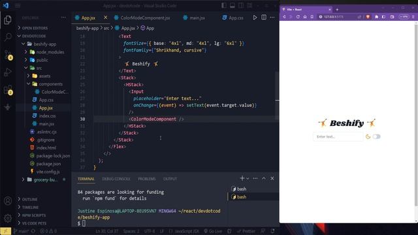Open Explorer views ellipsis menu
Image resolution: width=418 pixels, height=235 pixels.
click(63, 18)
